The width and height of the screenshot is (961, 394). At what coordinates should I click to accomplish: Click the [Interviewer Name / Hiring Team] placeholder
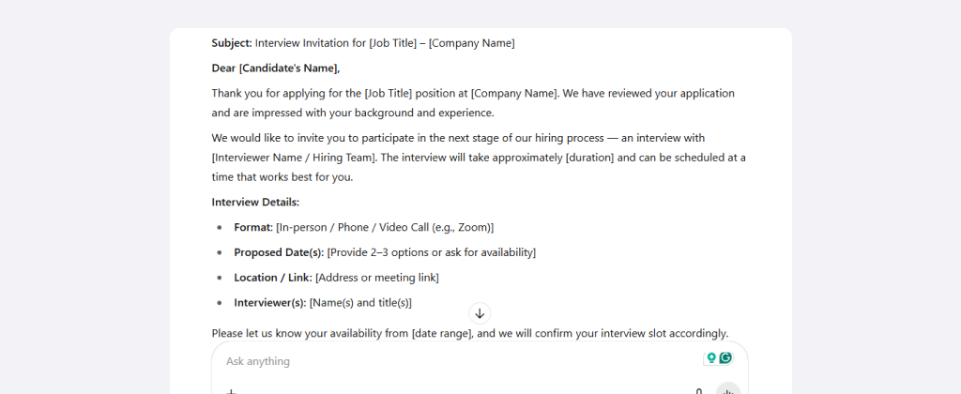[x=295, y=158]
